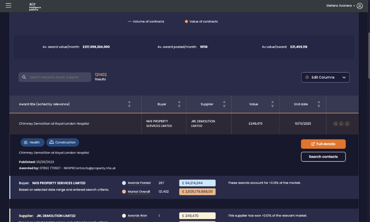Click the BiP intelligence platform logo
Viewport: 370px width, 222px height.
pyautogui.click(x=35, y=6)
